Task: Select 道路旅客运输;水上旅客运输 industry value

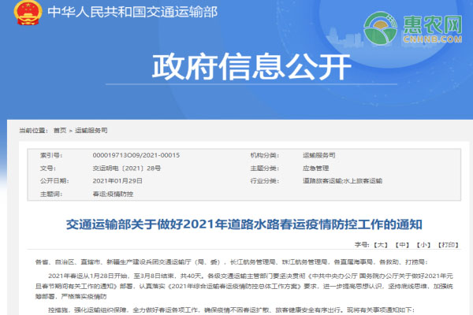Action: coord(342,181)
